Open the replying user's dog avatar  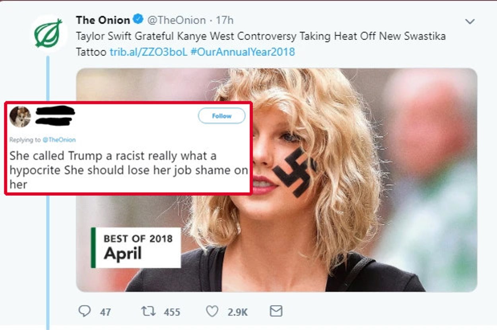coord(20,116)
